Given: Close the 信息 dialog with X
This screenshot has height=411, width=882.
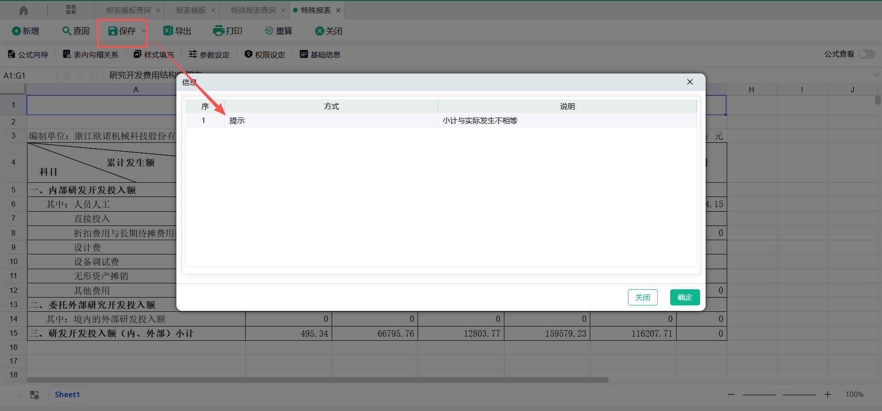Looking at the screenshot, I should (x=690, y=82).
